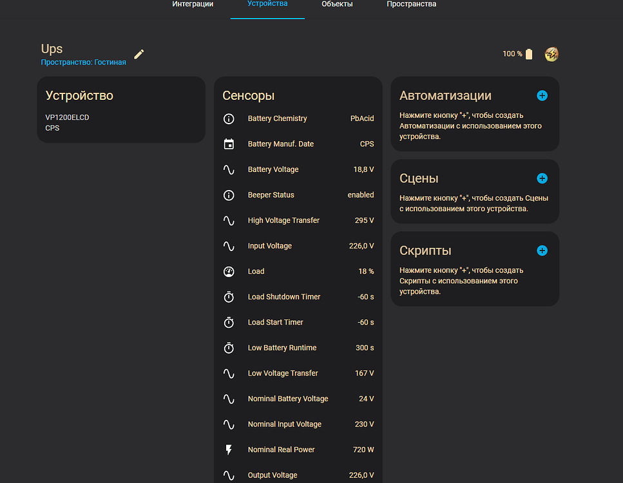This screenshot has height=483, width=623.
Task: Click the Battery Voltage waveform icon
Action: [229, 169]
